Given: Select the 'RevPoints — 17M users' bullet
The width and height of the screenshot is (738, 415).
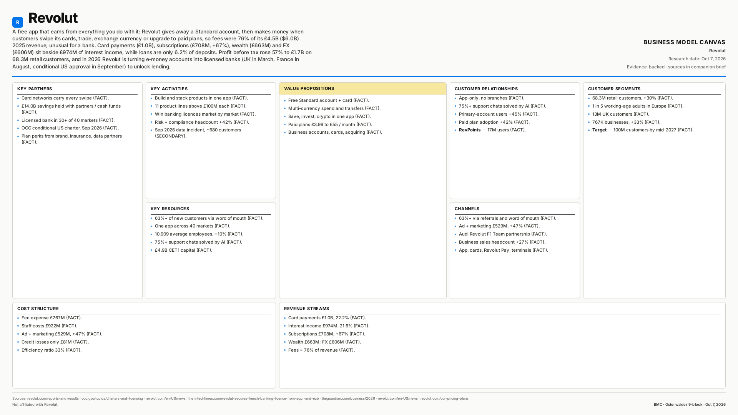Looking at the screenshot, I should point(492,130).
